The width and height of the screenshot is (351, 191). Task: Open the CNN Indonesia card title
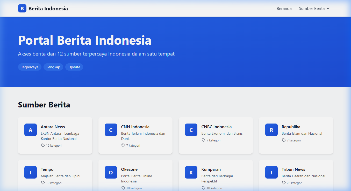135,127
